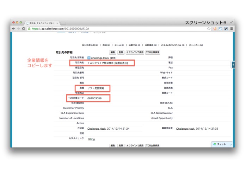Click the green SSL lock icon

coord(29,29)
